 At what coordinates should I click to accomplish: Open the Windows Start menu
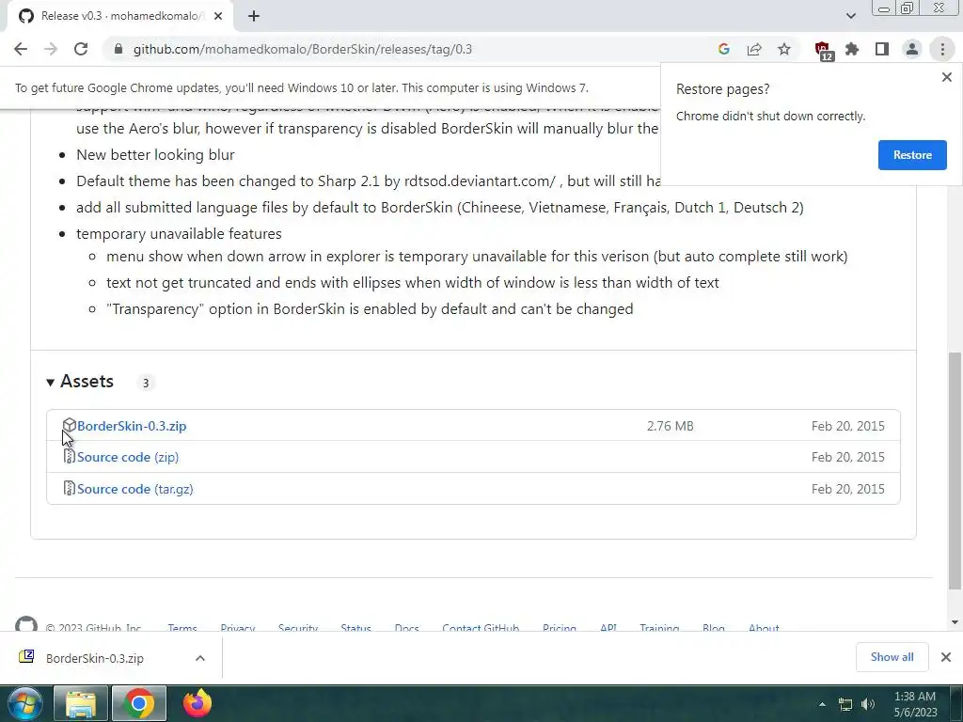pyautogui.click(x=25, y=703)
